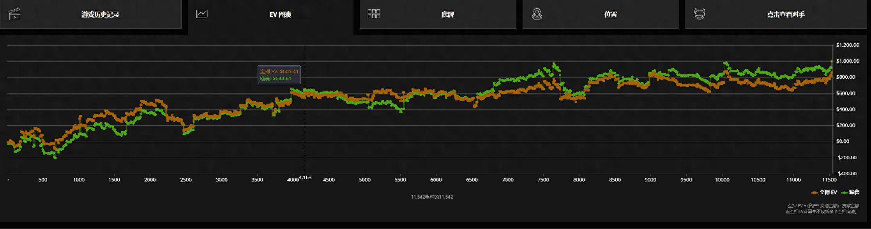871x229 pixels.
Task: Select the EV 图表 tab label
Action: 280,14
